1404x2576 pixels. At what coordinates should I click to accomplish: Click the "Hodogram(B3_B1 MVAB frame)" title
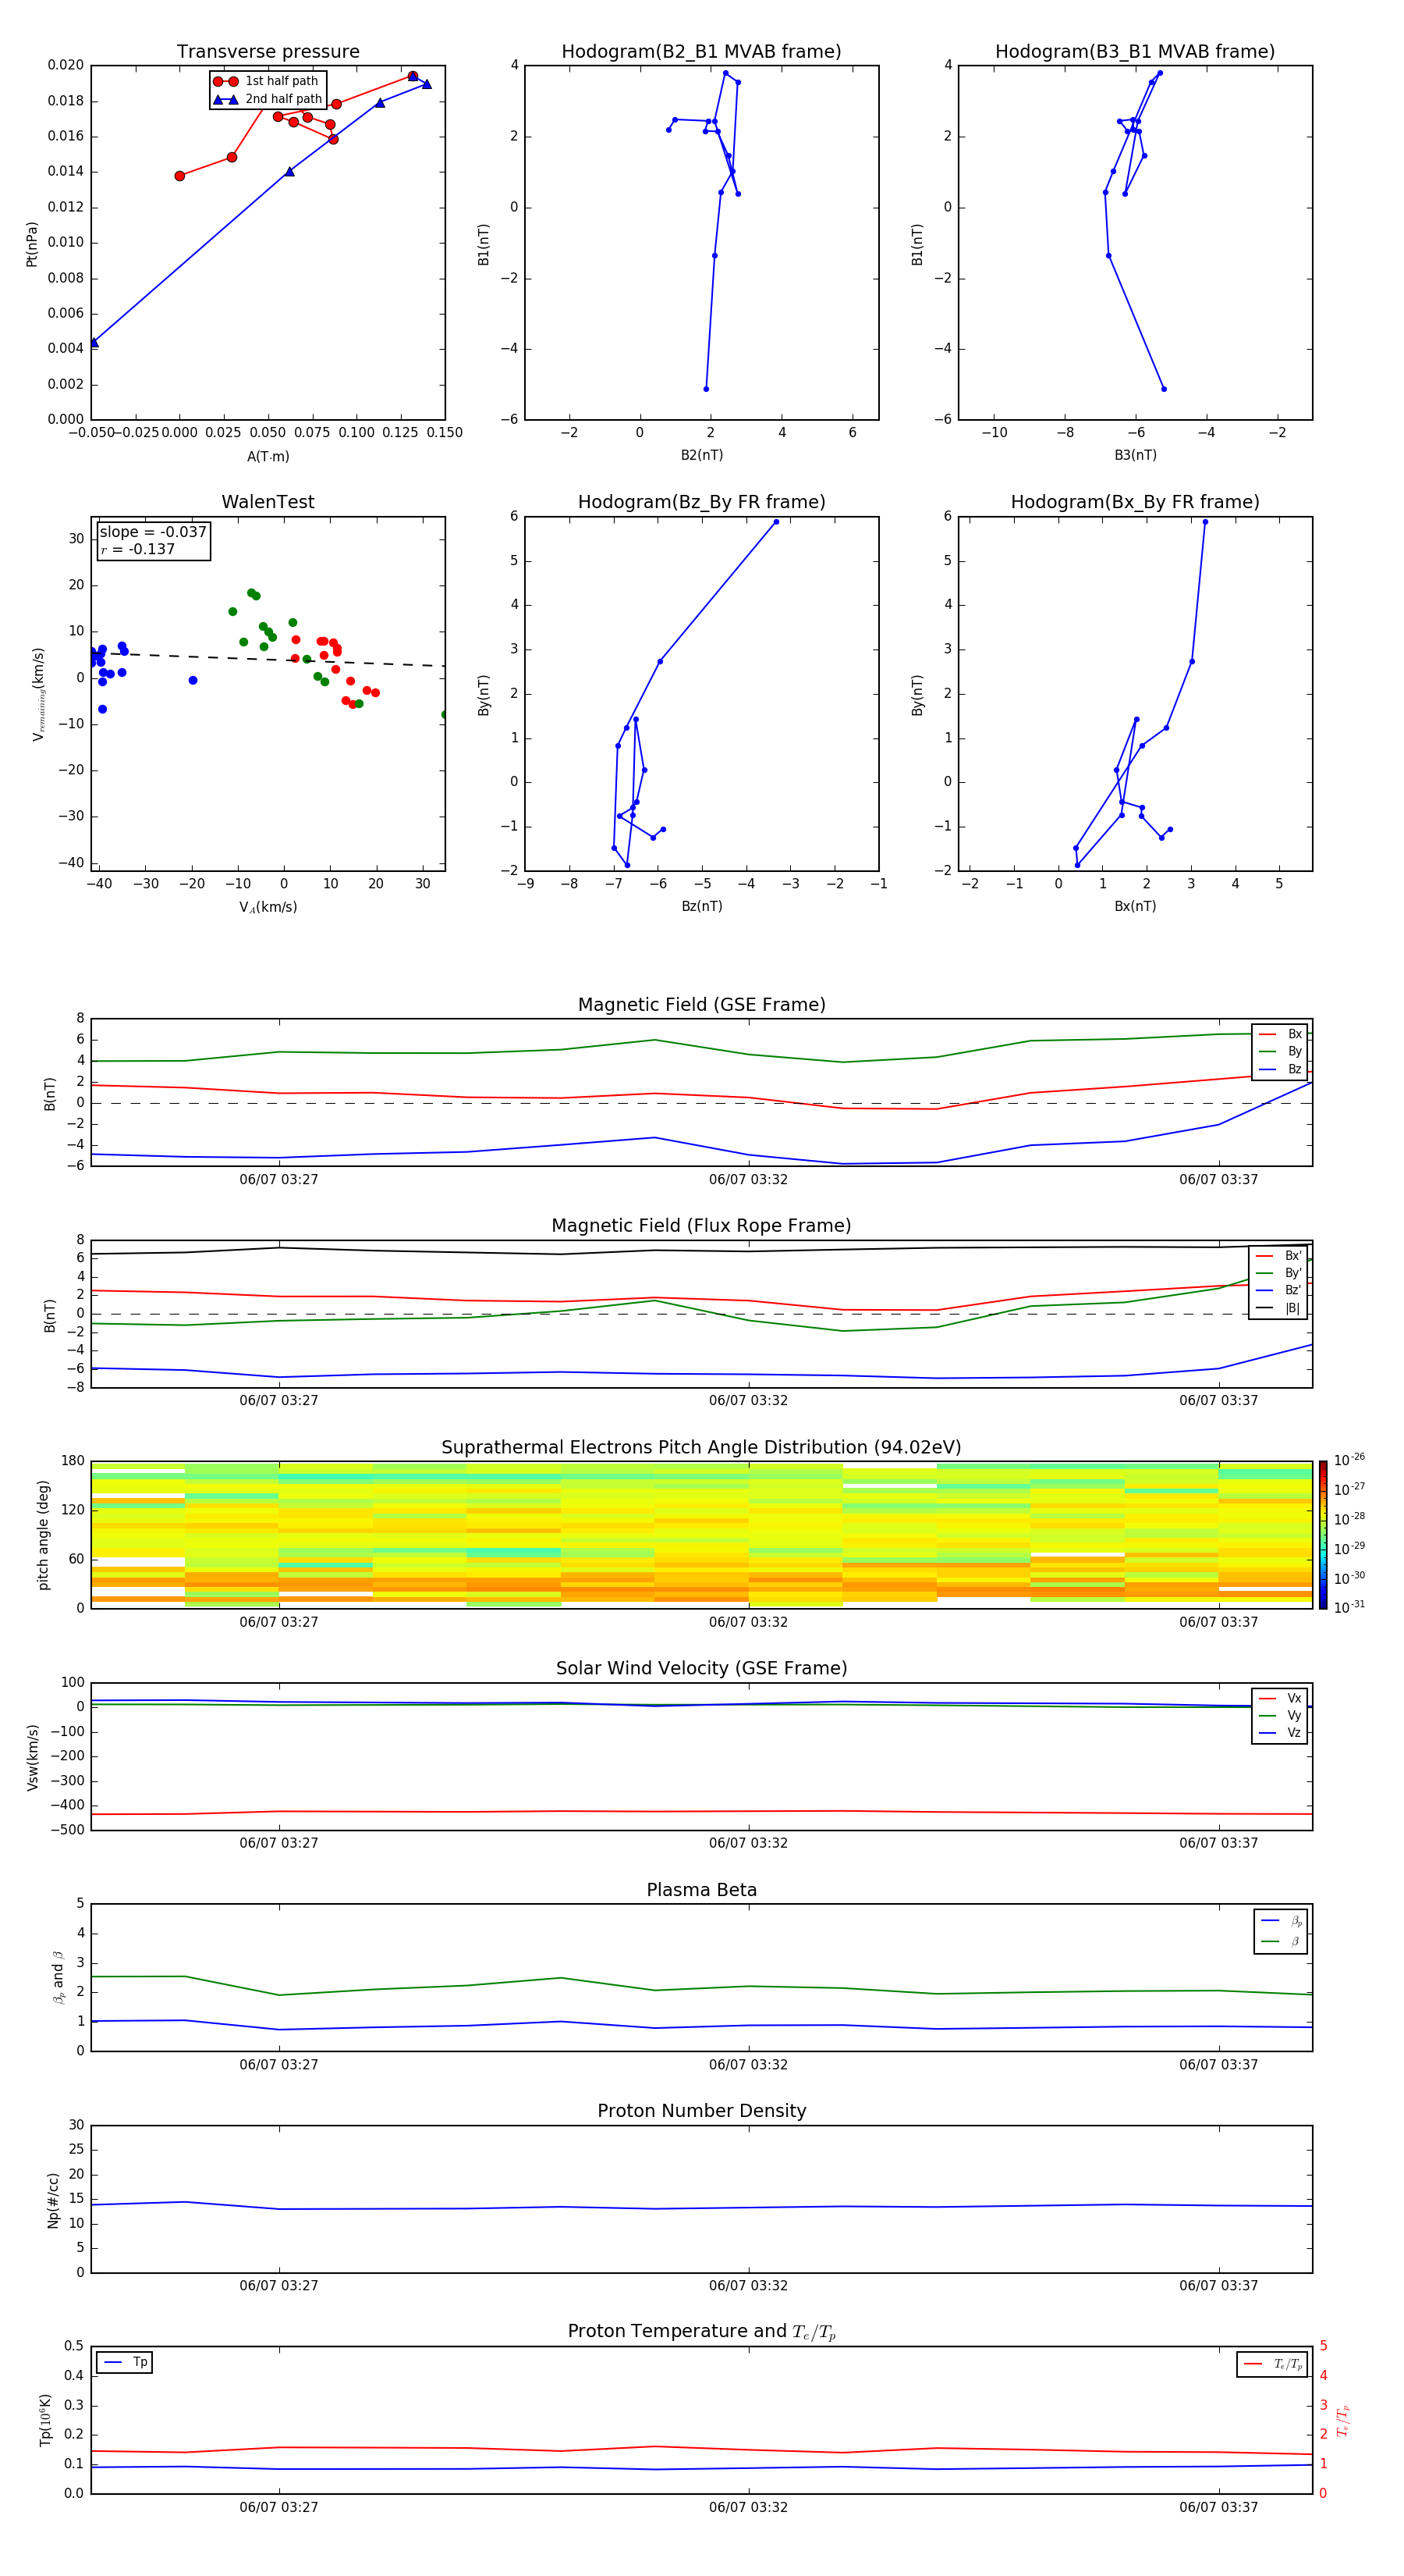pos(1135,52)
